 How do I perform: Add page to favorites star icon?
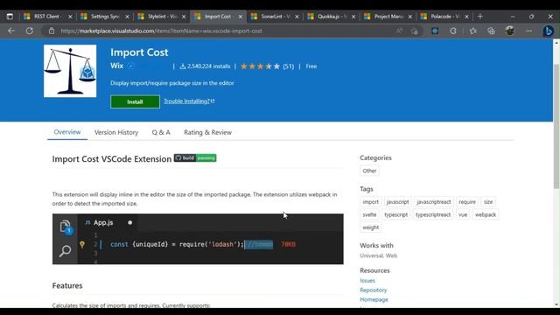pyautogui.click(x=414, y=31)
